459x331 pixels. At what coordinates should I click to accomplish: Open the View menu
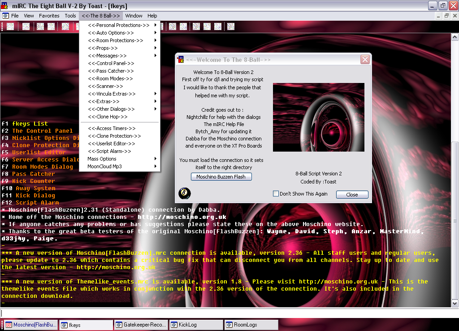[x=29, y=16]
